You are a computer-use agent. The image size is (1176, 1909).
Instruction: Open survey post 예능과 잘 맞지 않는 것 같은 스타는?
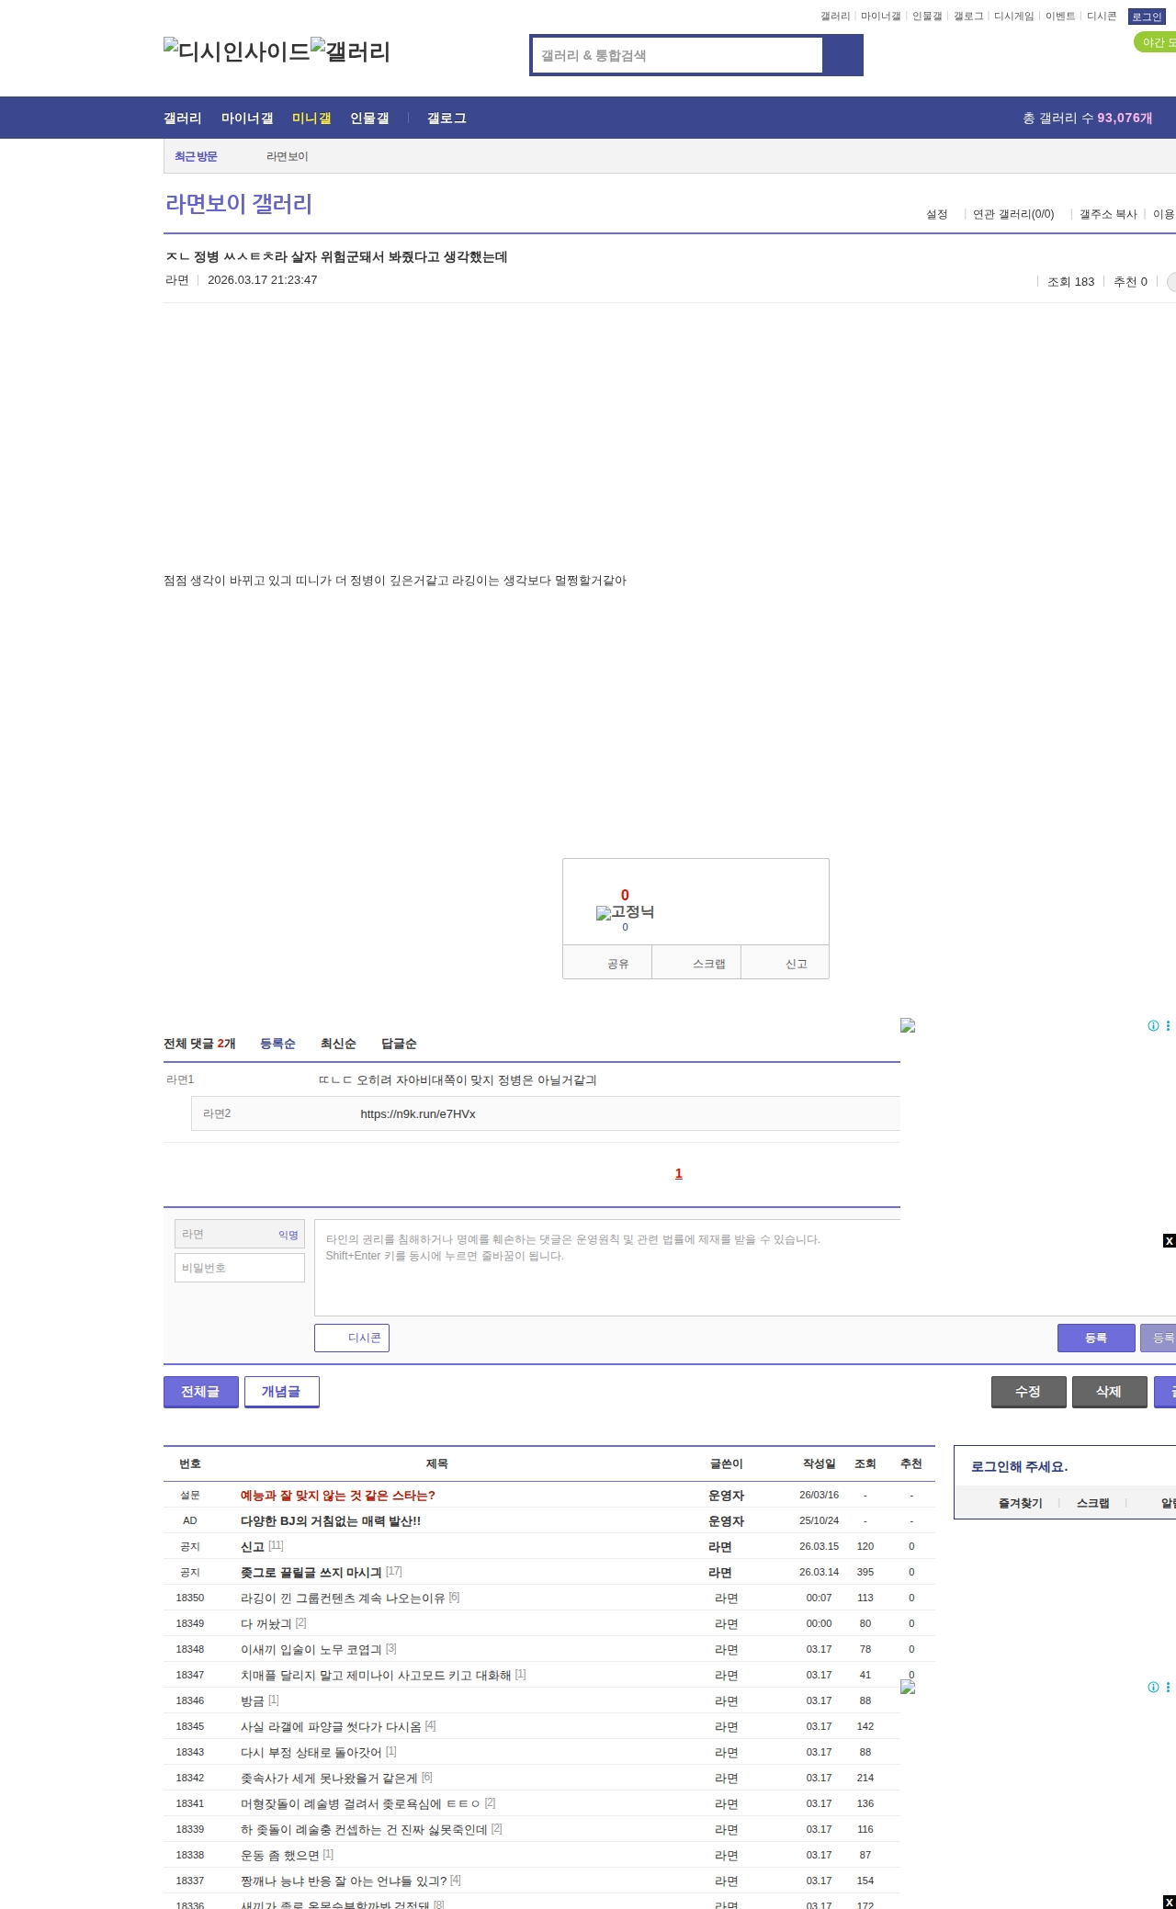click(338, 1495)
